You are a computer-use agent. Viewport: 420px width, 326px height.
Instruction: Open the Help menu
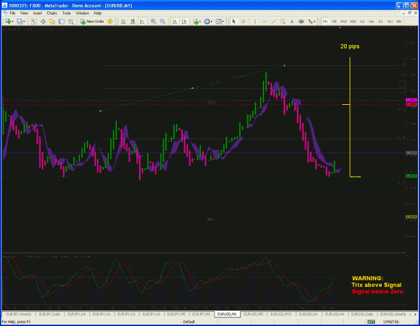click(97, 13)
